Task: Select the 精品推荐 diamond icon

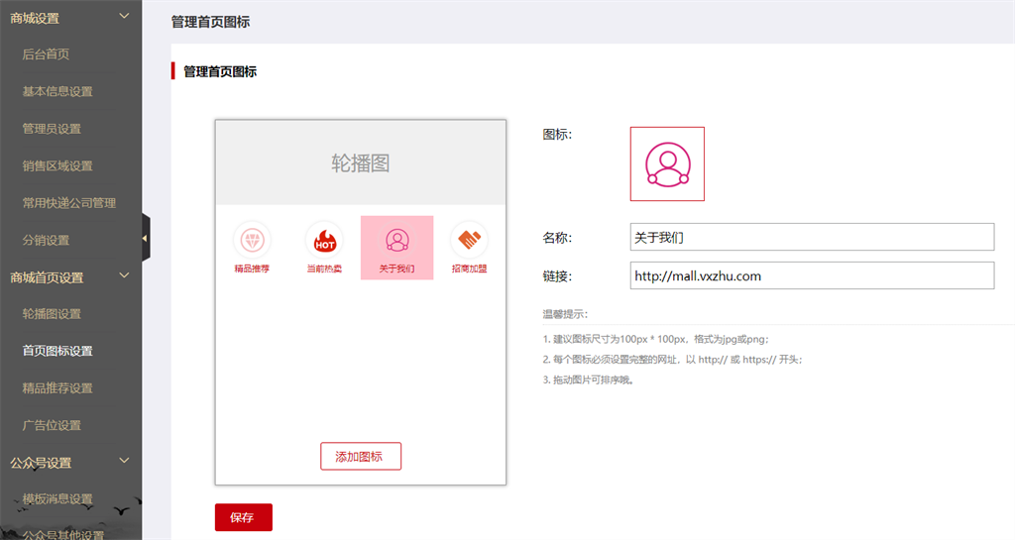Action: (x=252, y=240)
